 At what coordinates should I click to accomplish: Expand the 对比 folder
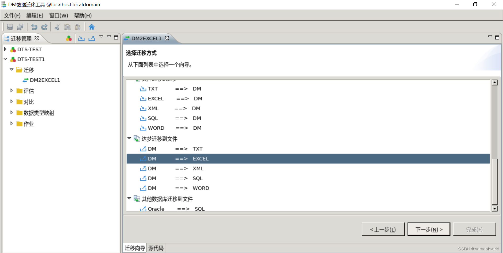pos(12,101)
